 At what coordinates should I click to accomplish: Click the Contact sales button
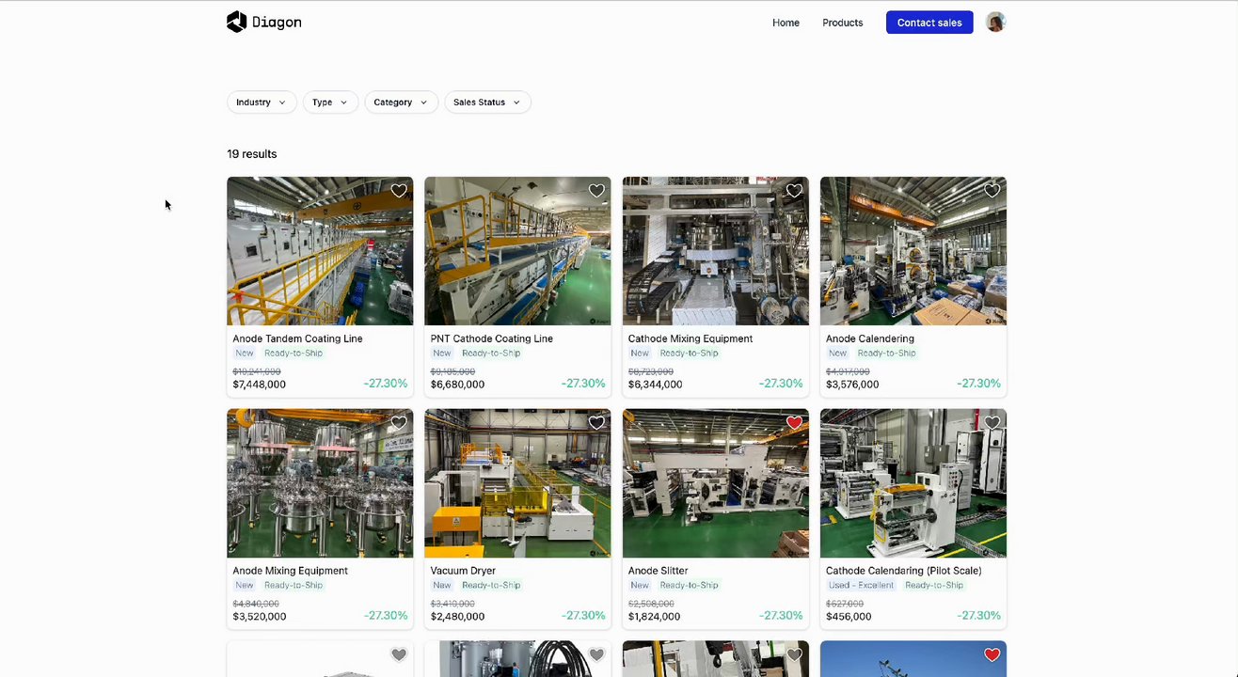point(929,23)
